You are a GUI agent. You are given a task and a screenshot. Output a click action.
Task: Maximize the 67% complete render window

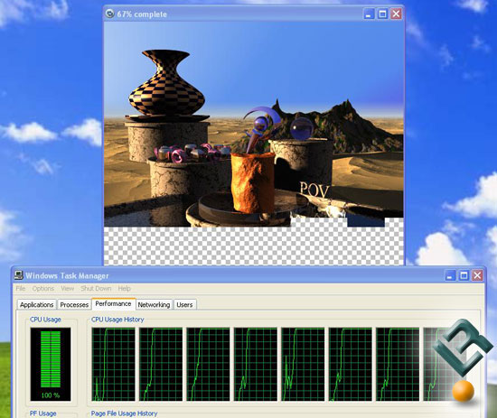pyautogui.click(x=382, y=14)
